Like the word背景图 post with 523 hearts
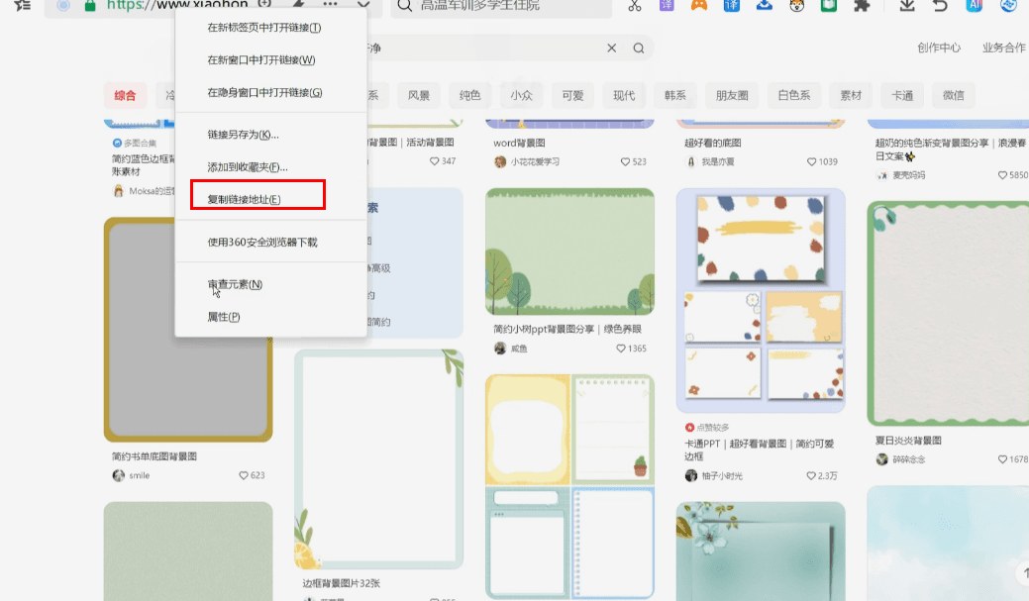 coord(625,161)
